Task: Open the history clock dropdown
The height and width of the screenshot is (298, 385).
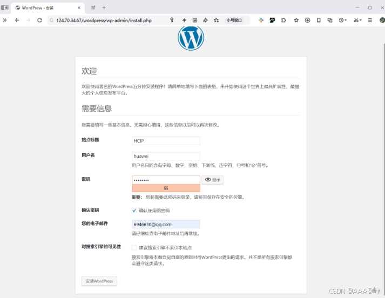Action: pyautogui.click(x=342, y=20)
